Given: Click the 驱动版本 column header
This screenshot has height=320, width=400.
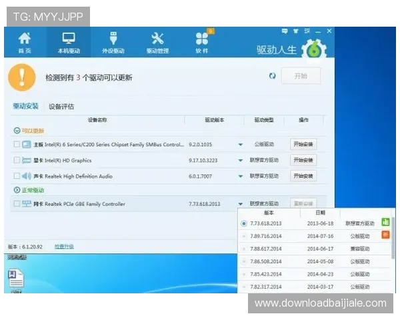Looking at the screenshot, I should [215, 120].
